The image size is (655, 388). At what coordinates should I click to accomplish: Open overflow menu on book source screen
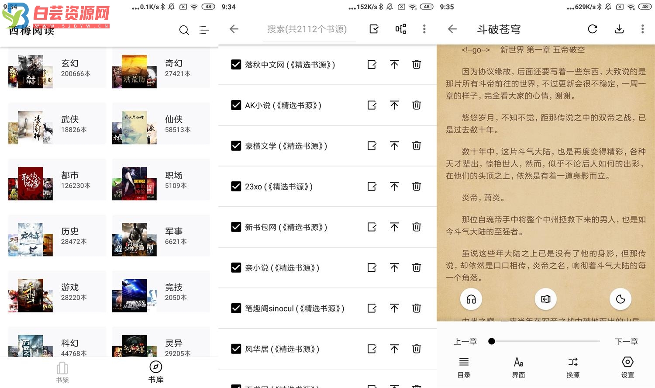424,29
